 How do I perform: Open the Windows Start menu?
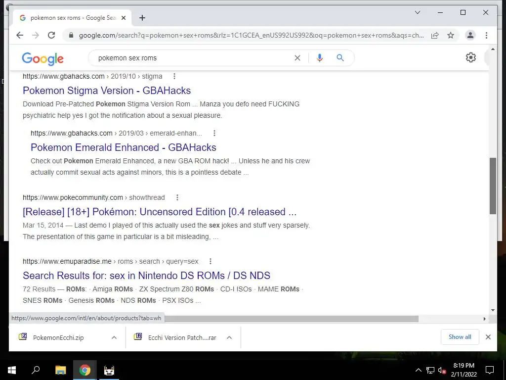tap(12, 370)
